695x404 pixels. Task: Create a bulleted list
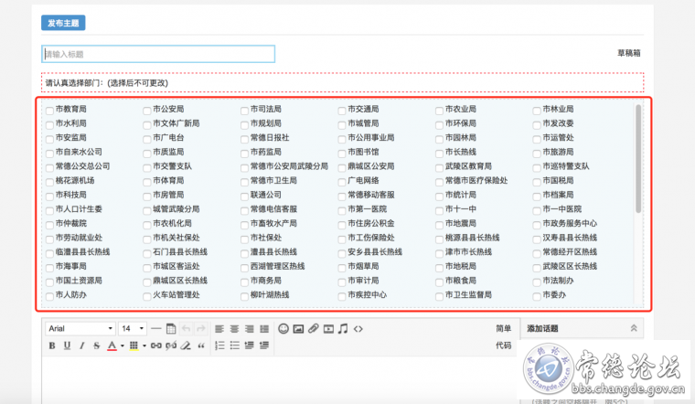click(234, 346)
